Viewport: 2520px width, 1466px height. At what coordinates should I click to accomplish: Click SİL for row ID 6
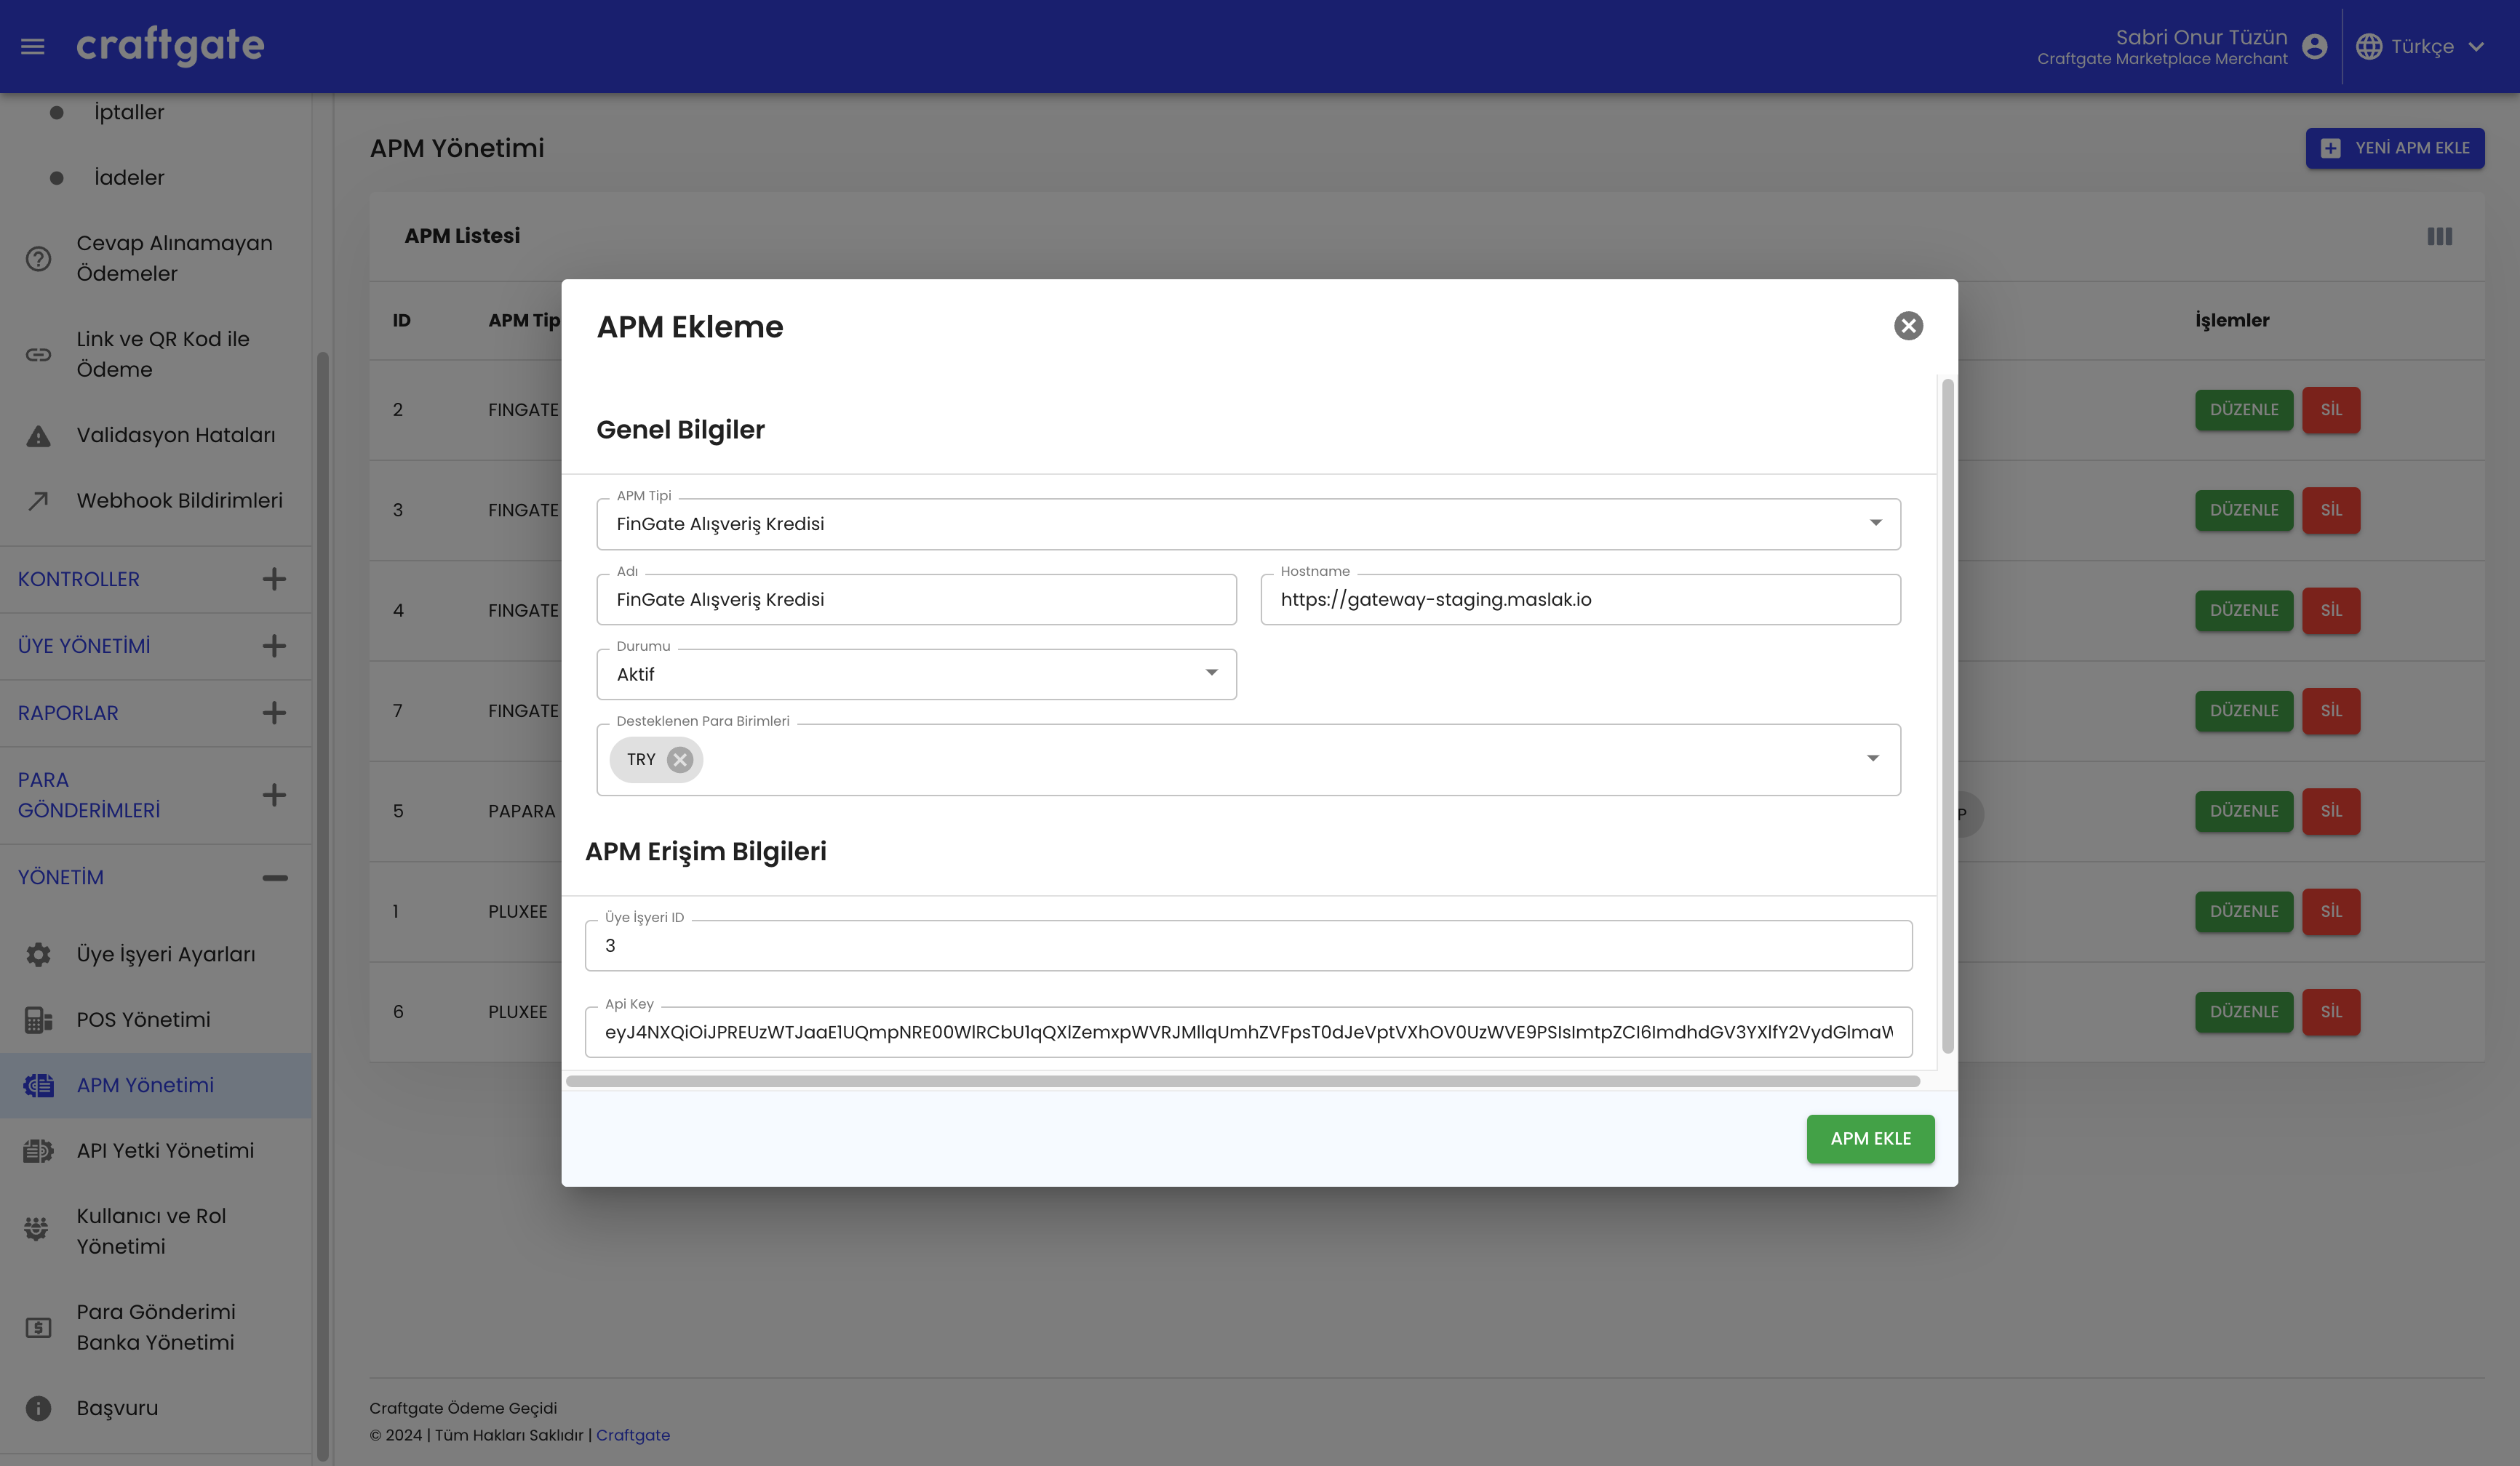click(2331, 1012)
